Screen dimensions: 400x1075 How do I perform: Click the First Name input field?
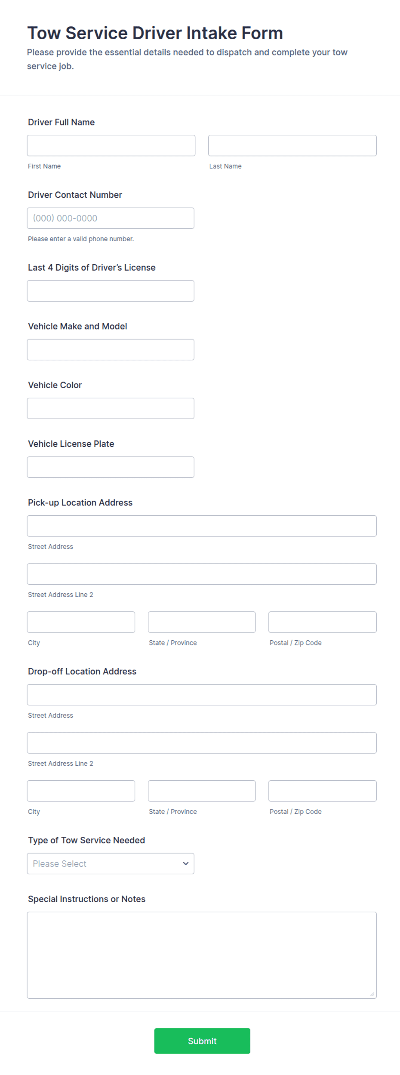coord(111,145)
